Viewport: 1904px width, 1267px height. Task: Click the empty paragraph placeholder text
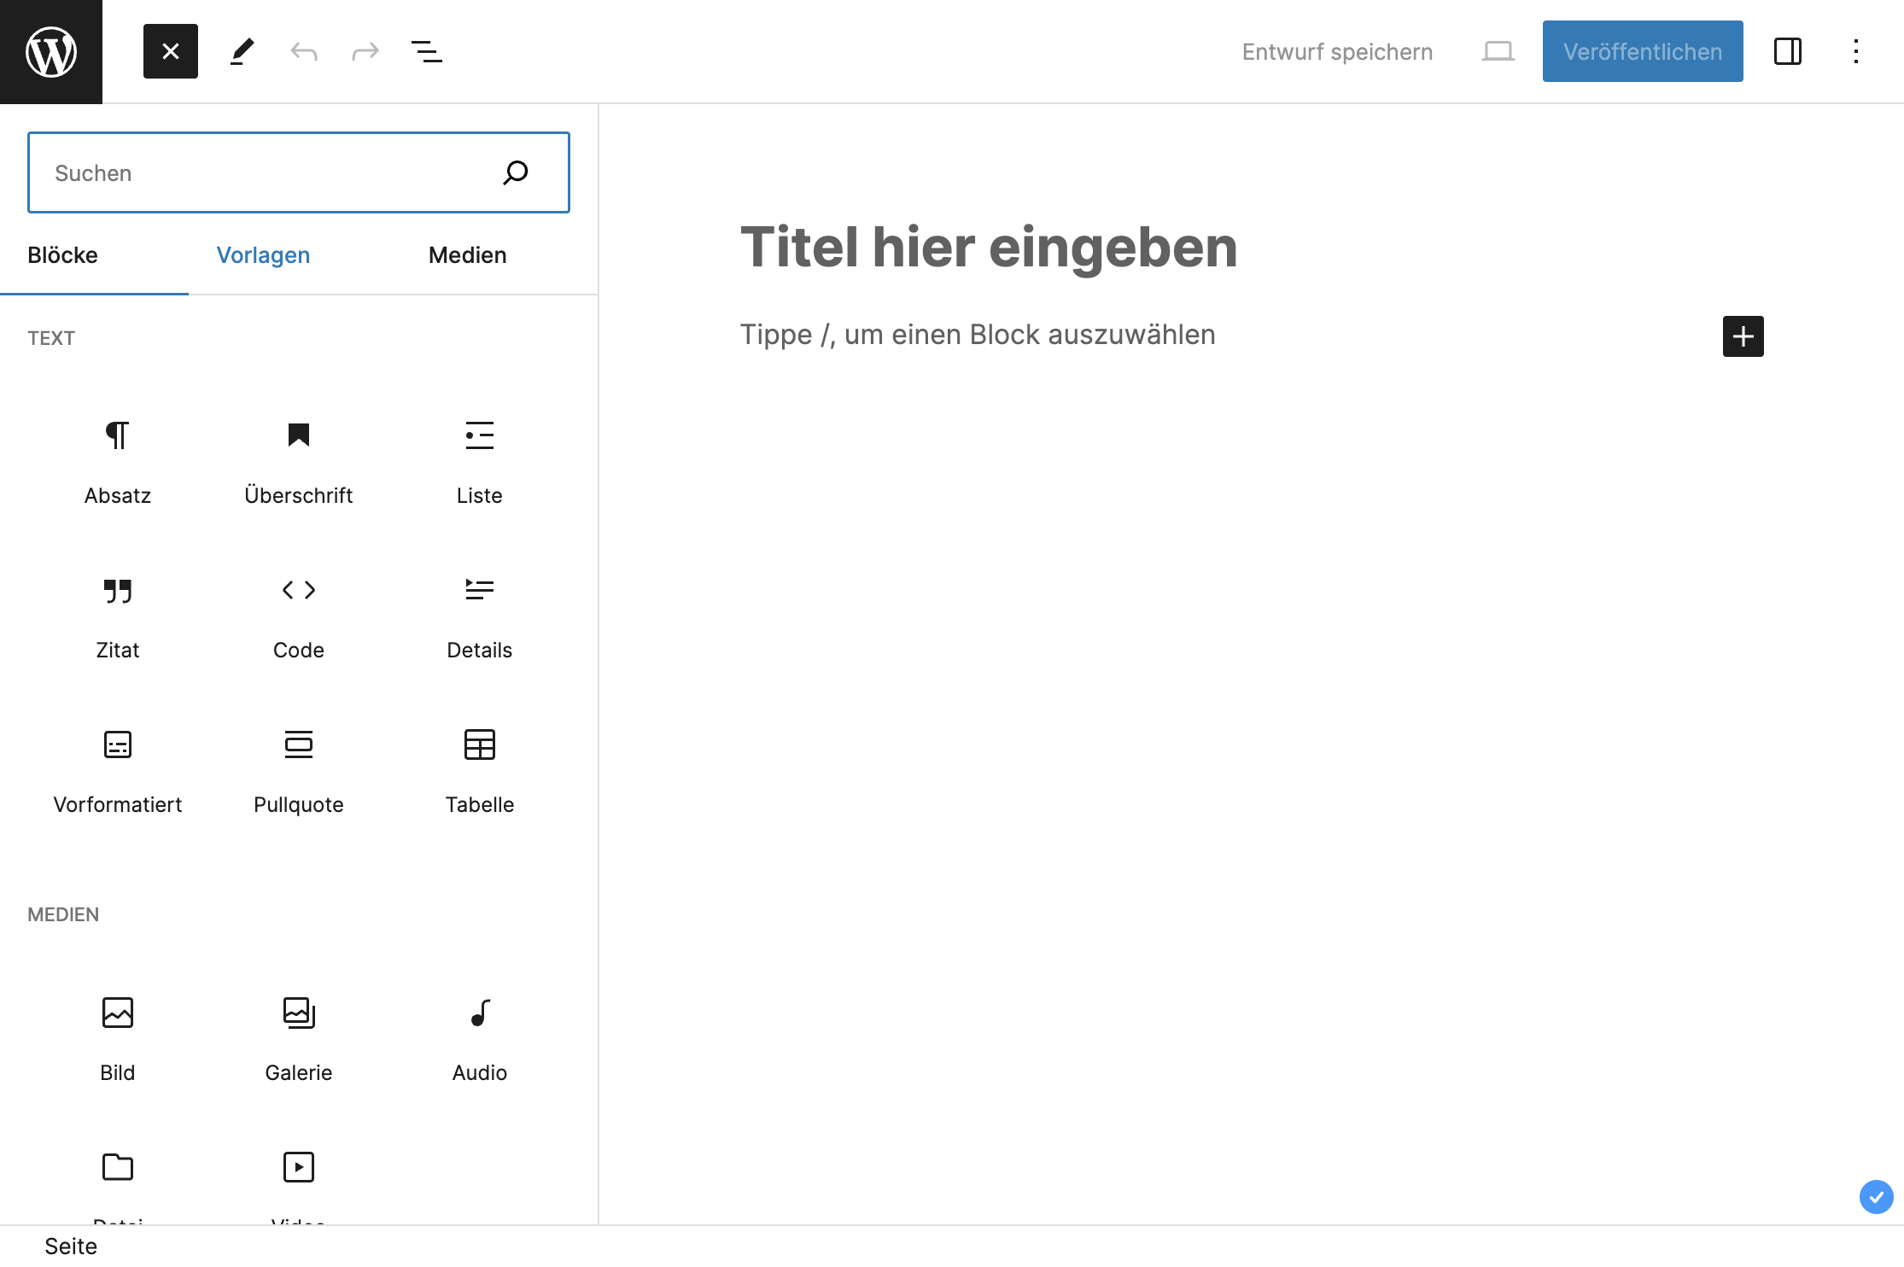[x=978, y=335]
